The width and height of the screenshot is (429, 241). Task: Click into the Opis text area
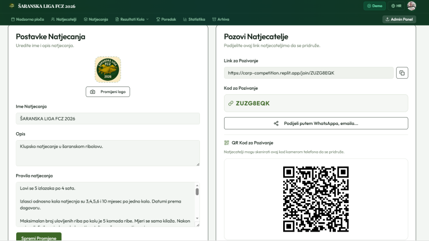click(108, 153)
